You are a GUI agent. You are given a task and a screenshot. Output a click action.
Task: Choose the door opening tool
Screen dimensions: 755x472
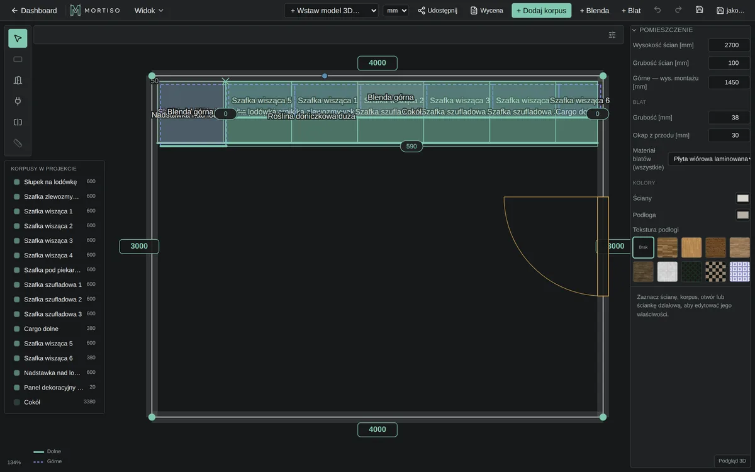(x=18, y=80)
